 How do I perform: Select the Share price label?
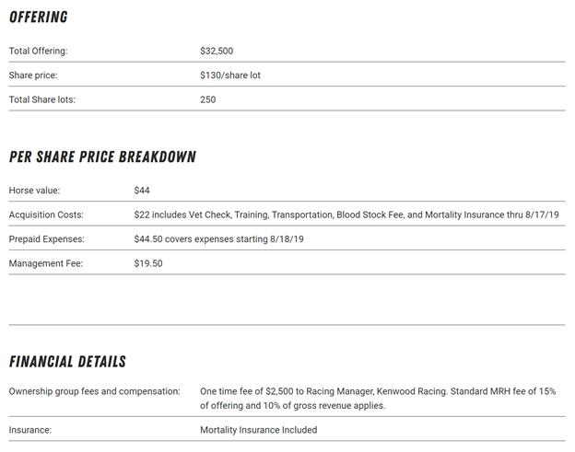[x=32, y=75]
